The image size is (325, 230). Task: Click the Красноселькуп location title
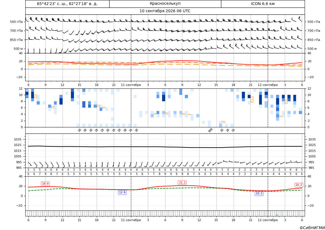[x=165, y=4]
